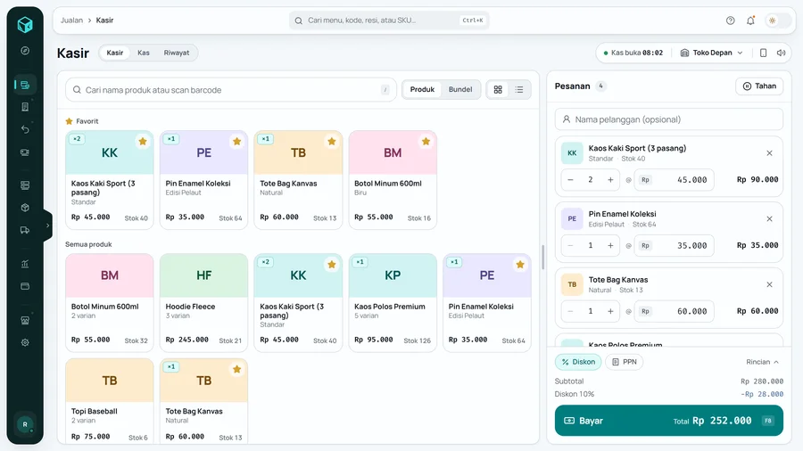Click the global search bar
This screenshot has width=803, height=451.
[389, 20]
